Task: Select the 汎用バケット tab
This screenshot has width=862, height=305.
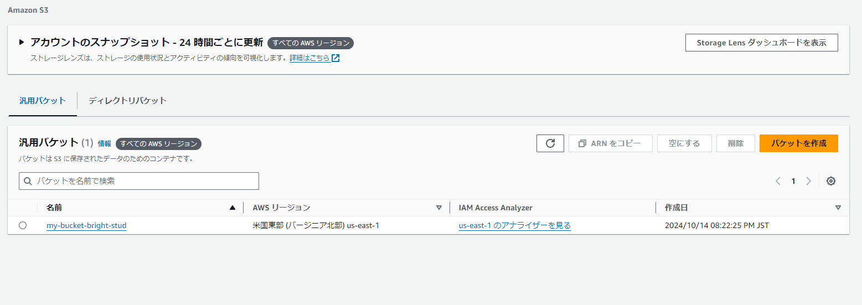Action: pos(43,100)
